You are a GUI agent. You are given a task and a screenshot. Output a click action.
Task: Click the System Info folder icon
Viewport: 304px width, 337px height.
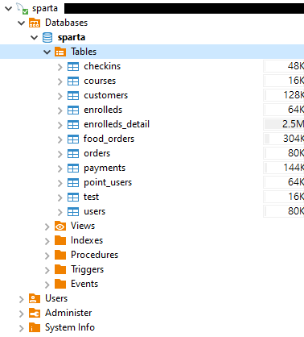tap(35, 327)
